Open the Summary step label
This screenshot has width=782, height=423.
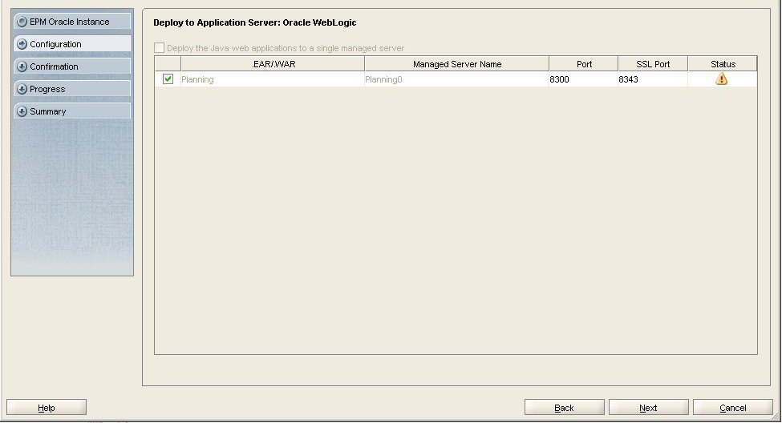tap(48, 111)
